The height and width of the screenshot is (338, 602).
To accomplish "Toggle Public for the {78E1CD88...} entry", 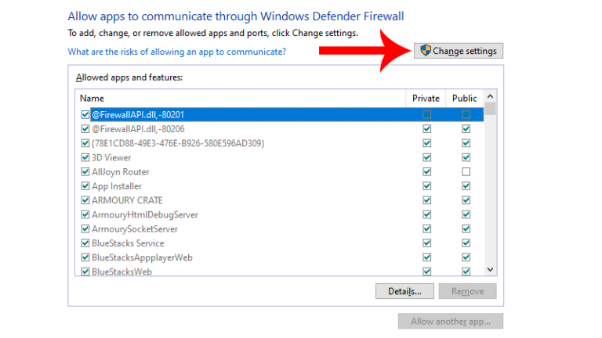I will [x=466, y=143].
